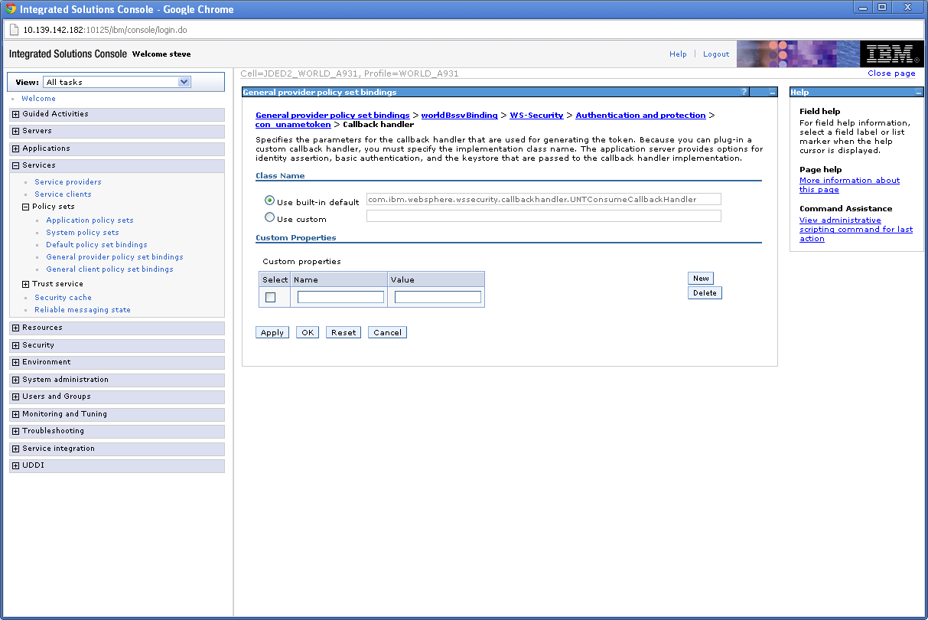Click the Delete custom property button
This screenshot has height=620, width=928.
[705, 293]
